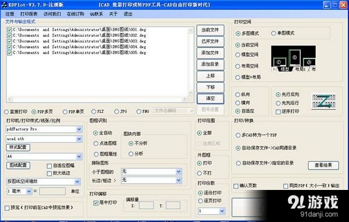
Task: Open the 在线订购 menu
Action: tap(76, 14)
